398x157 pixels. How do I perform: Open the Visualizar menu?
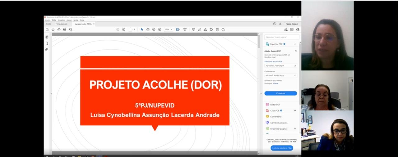tap(61, 20)
